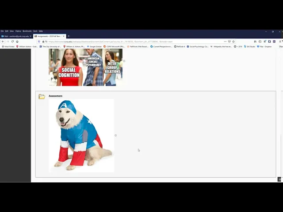Click the Captain America dog image
The image size is (283, 212).
pyautogui.click(x=81, y=136)
